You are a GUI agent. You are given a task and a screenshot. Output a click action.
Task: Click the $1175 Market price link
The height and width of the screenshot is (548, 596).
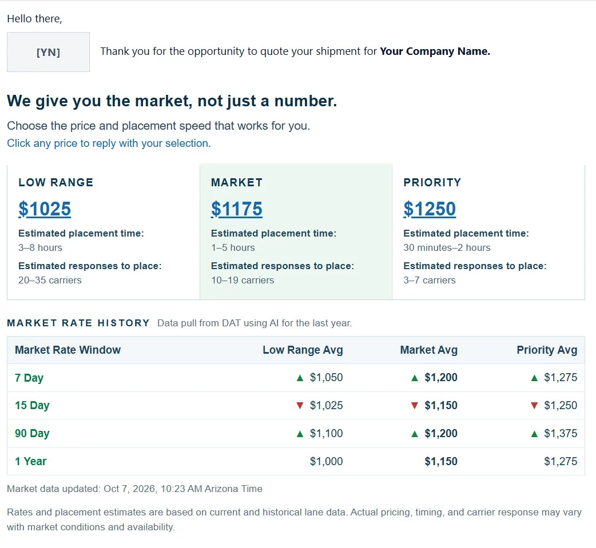click(x=236, y=209)
